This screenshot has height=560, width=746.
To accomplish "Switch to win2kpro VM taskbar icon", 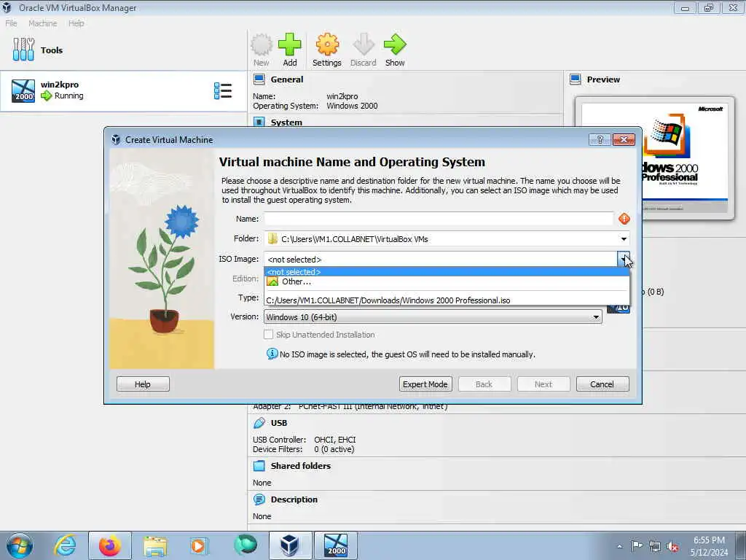I will [x=336, y=545].
